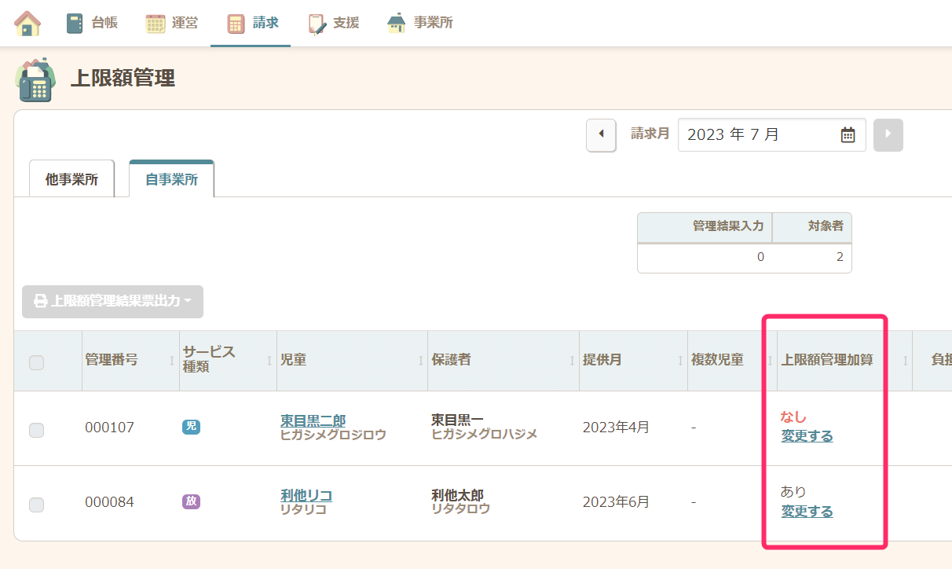
Task: Check the row 000084 checkbox
Action: (x=36, y=505)
